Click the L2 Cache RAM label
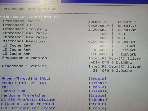This screenshot has width=148, height=111. pos(16,49)
